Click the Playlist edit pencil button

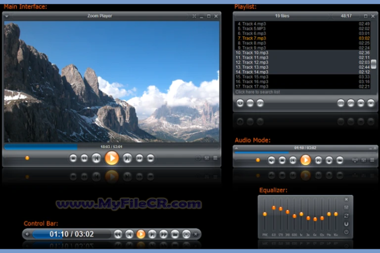coord(350,103)
